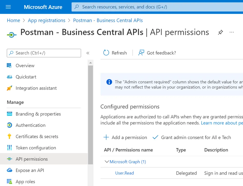Click the Got feedback person icon

[141, 53]
